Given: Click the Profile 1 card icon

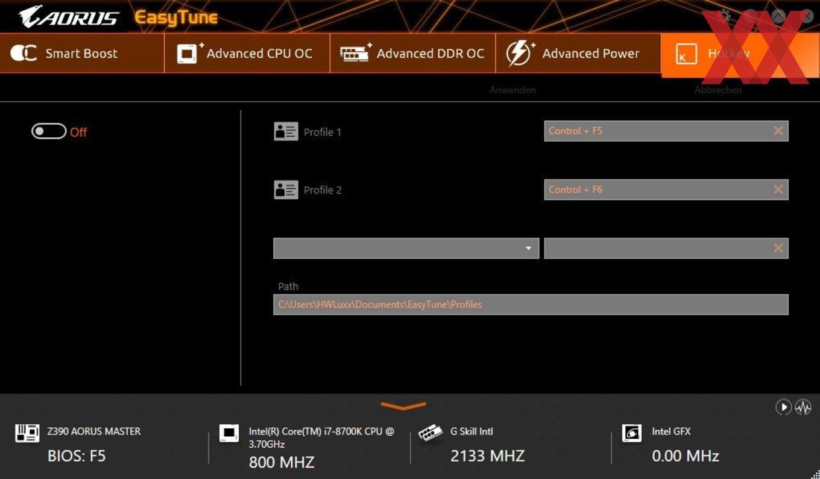Looking at the screenshot, I should [x=286, y=131].
